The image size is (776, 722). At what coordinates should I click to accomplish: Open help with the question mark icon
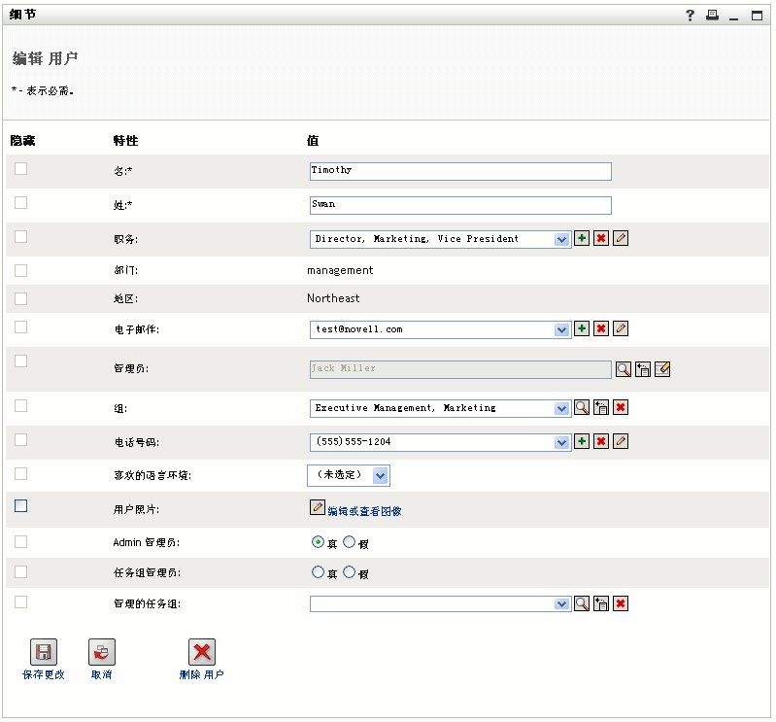690,16
